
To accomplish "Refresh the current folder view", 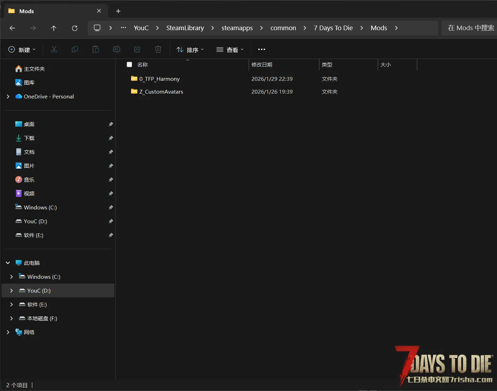I will [x=75, y=28].
